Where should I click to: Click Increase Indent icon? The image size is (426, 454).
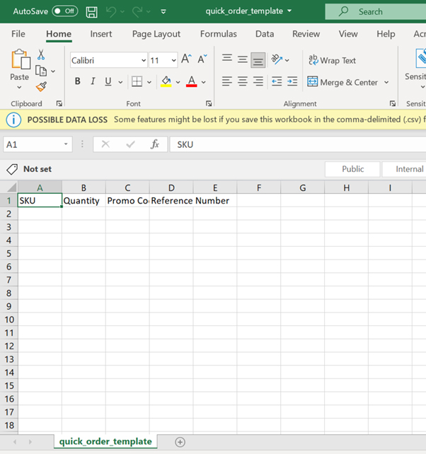tap(292, 81)
